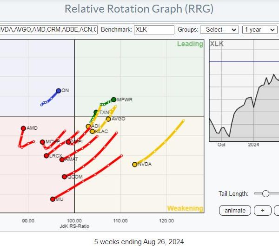Open the 1 year period dropdown
279x246 pixels.
[x=260, y=30]
